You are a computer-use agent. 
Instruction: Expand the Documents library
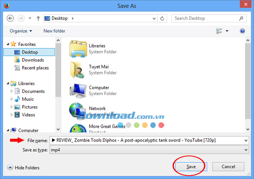tap(12, 91)
